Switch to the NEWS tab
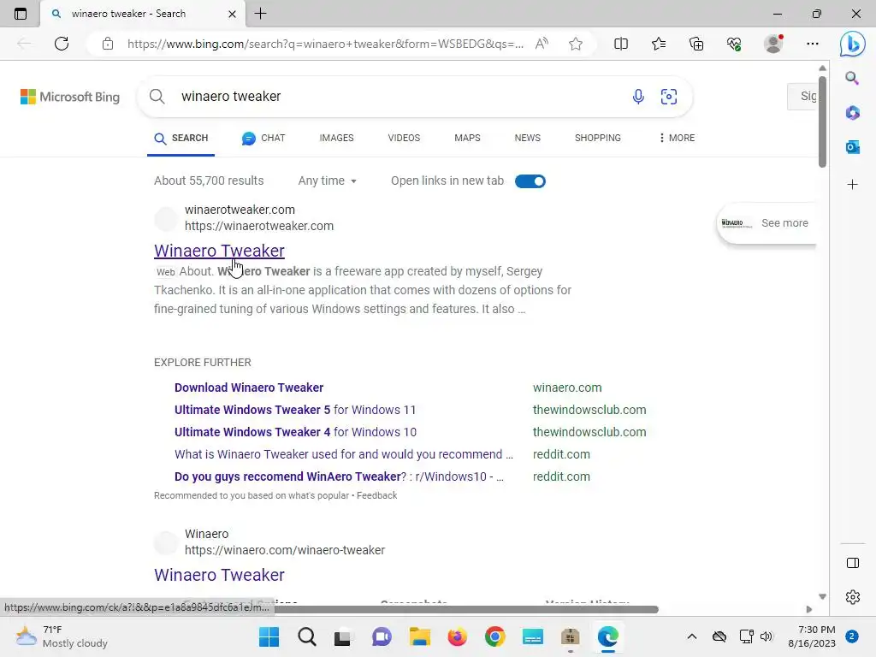876x657 pixels. pyautogui.click(x=527, y=138)
